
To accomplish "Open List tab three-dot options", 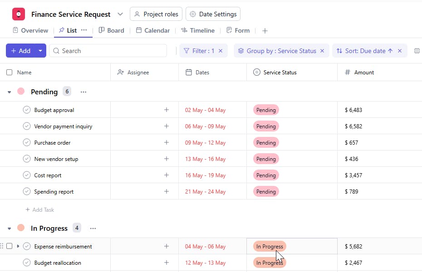I will pyautogui.click(x=84, y=30).
